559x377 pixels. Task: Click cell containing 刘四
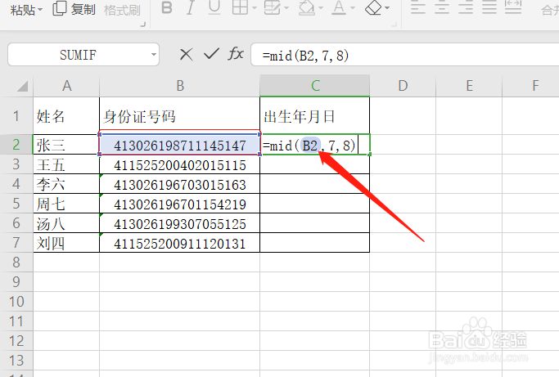coord(66,243)
